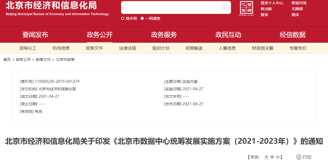
Task: Click the 发文机构 value 北京市经济和信息化局
Action: pos(57,89)
